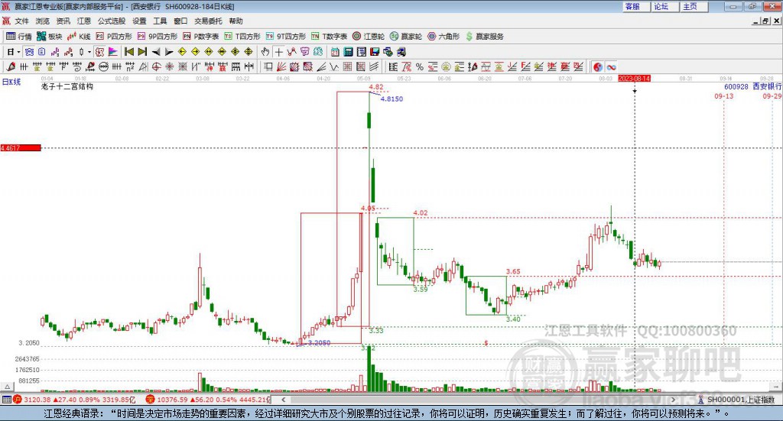The width and height of the screenshot is (783, 421).
Task: Select the red circular target drawing tool
Action: pos(156,66)
